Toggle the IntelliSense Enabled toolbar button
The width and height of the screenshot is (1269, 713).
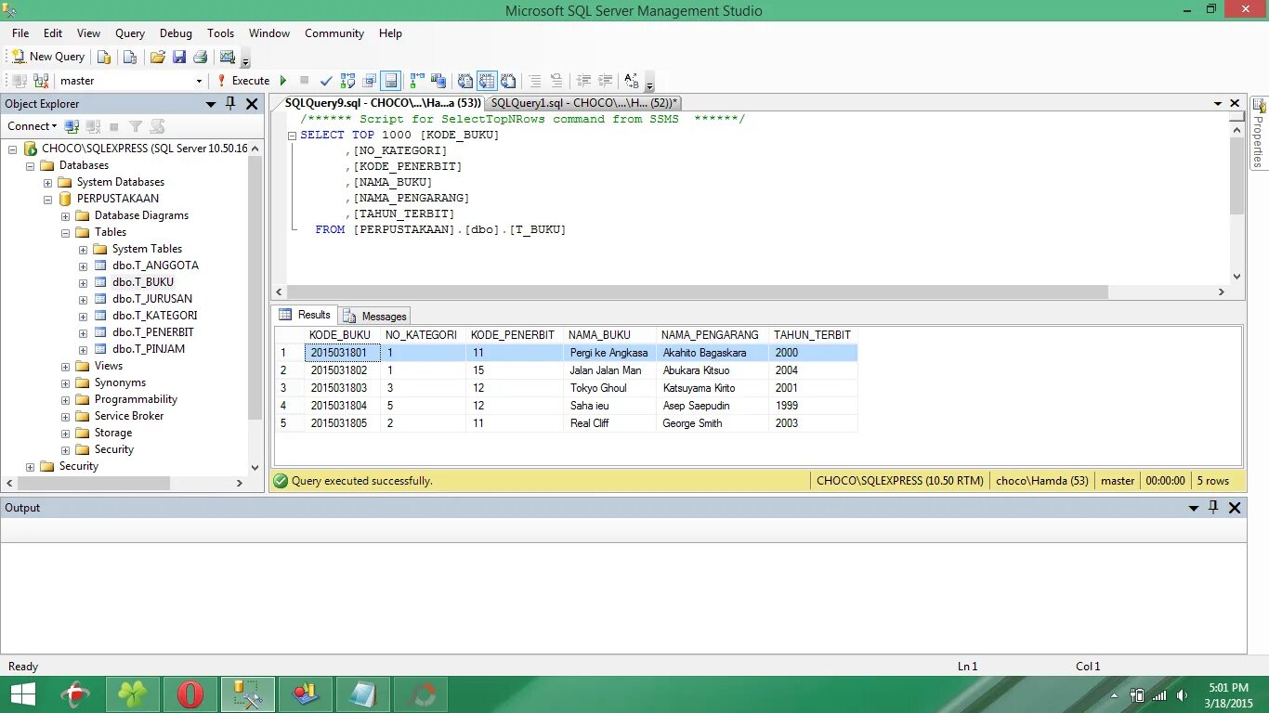(390, 81)
